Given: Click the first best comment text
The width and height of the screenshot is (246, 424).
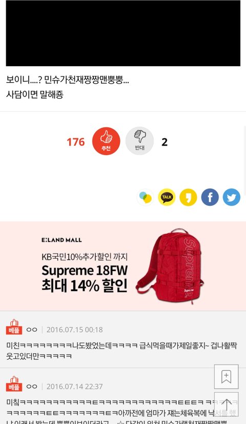Looking at the screenshot, I should point(121,351).
